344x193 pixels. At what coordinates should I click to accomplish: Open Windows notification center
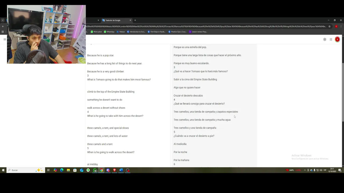[340, 170]
